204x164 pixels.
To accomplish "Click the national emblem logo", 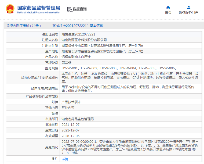I will click(x=10, y=9).
